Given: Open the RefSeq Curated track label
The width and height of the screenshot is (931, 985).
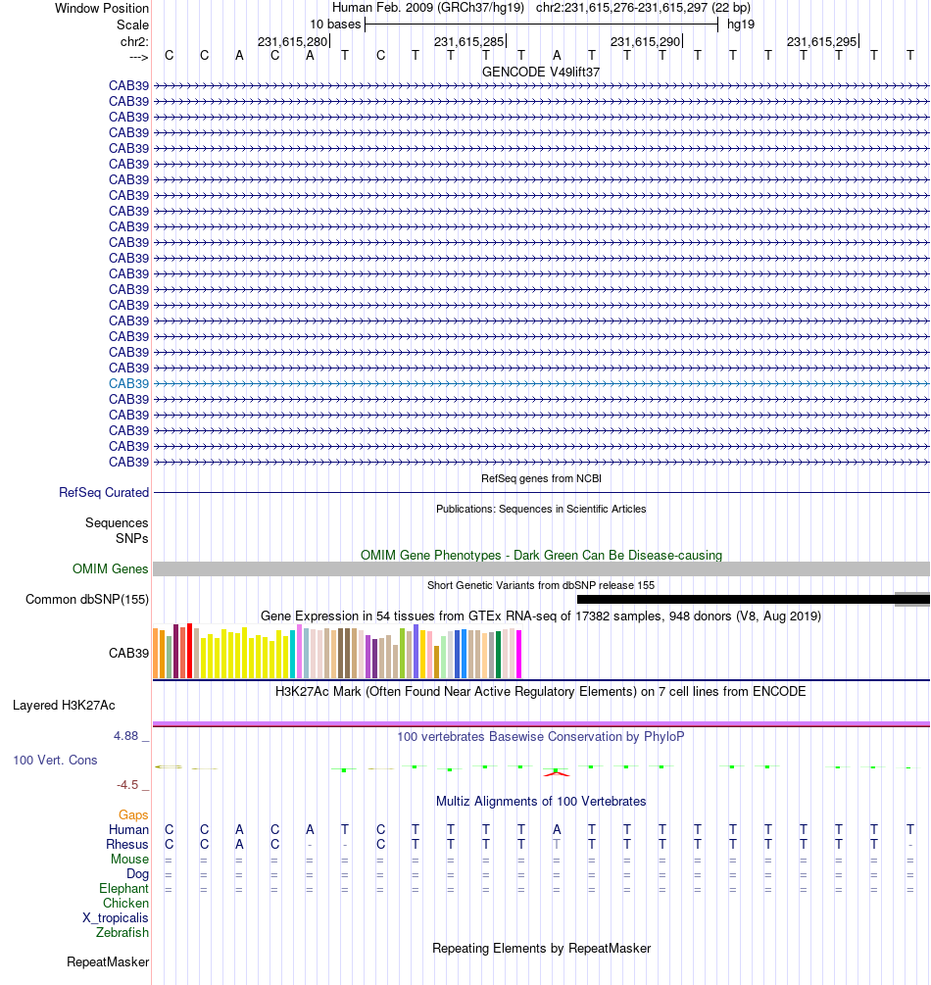Looking at the screenshot, I should click(104, 492).
